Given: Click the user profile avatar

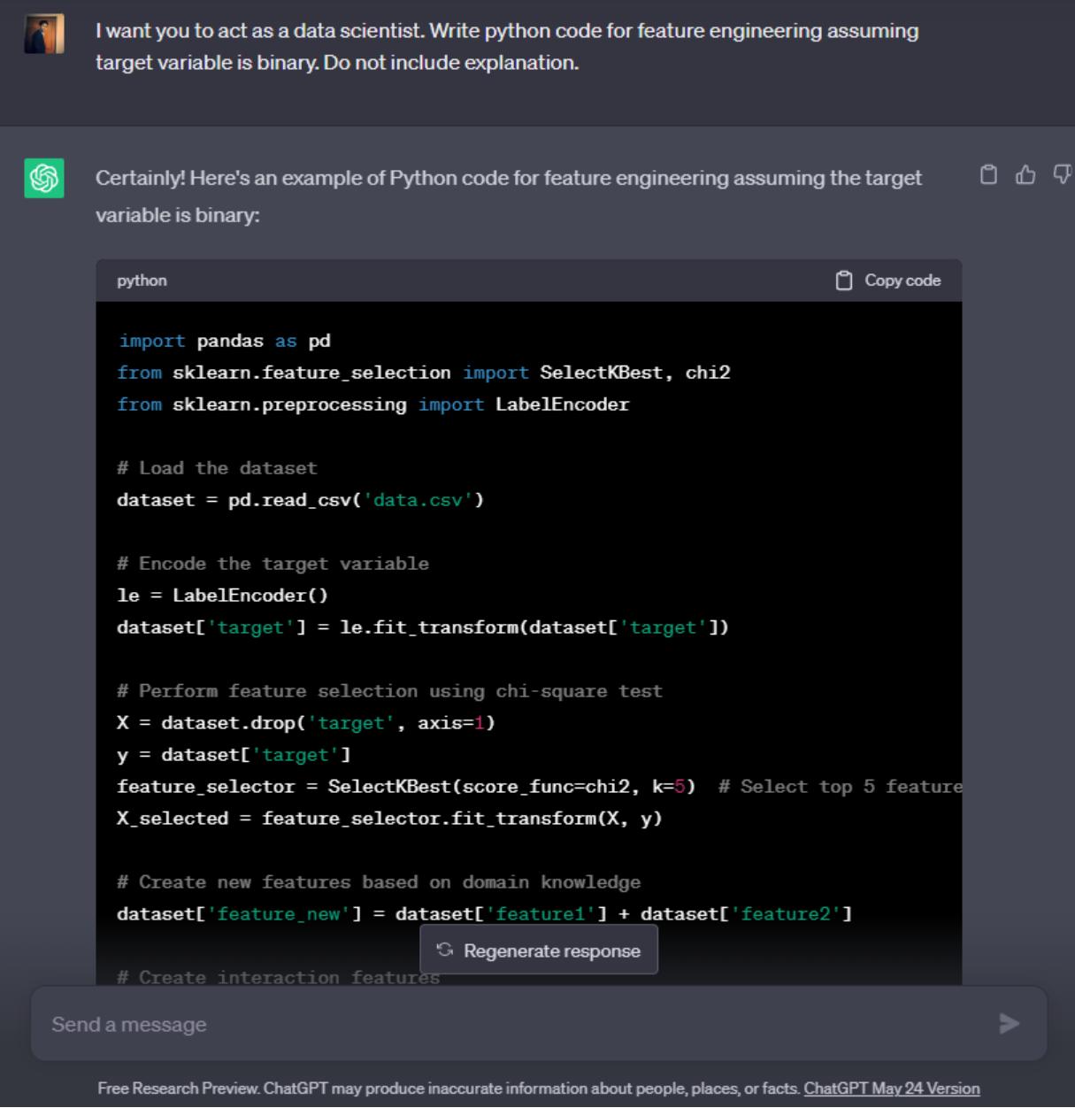Looking at the screenshot, I should (x=44, y=34).
